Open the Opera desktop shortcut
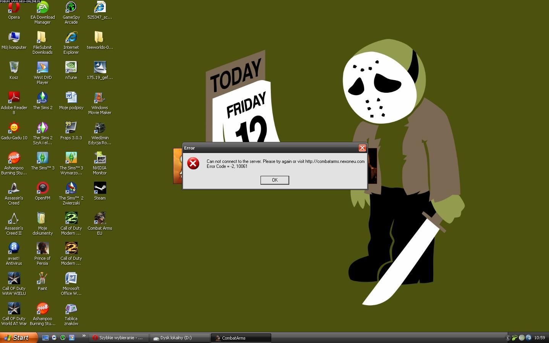This screenshot has height=343, width=549. 14,10
